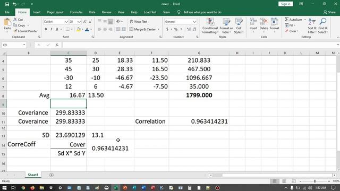340x191 pixels.
Task: Toggle Underline formatting
Action: point(57,29)
